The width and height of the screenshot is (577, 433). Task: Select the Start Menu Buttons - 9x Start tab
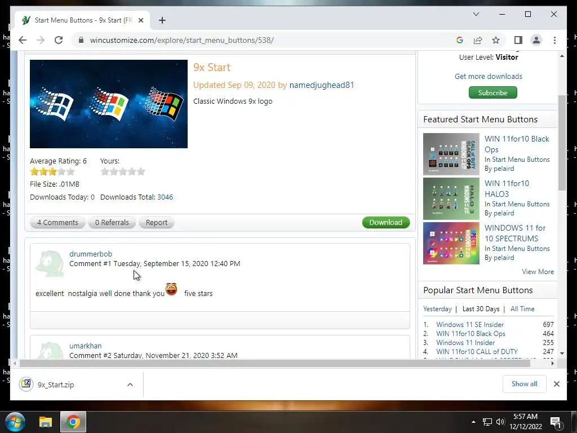coord(82,20)
